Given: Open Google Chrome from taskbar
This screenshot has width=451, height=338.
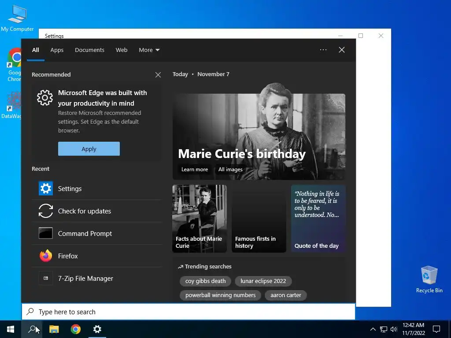Looking at the screenshot, I should click(76, 329).
